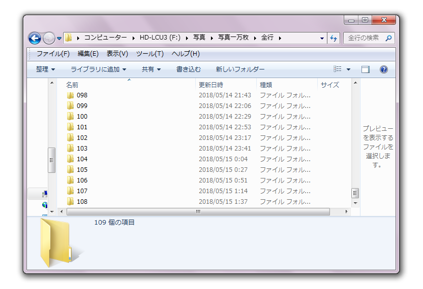Click the search magnifier icon

(388, 38)
